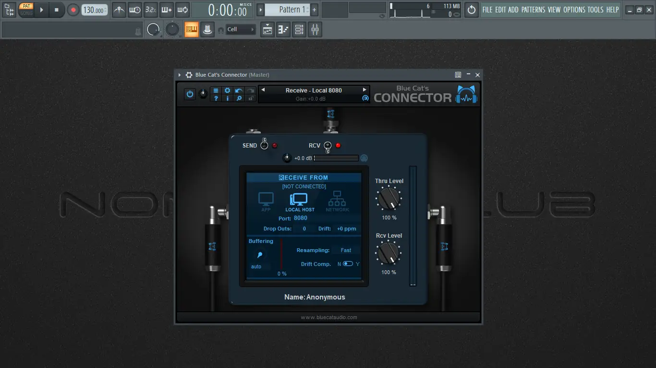
Task: Toggle the Blue Cat's Connector power bypass button
Action: click(190, 94)
